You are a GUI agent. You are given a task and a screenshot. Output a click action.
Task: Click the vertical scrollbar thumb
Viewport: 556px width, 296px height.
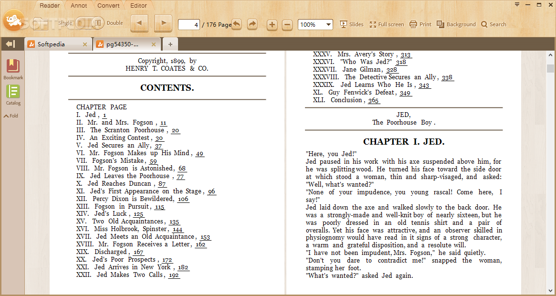coord(550,68)
